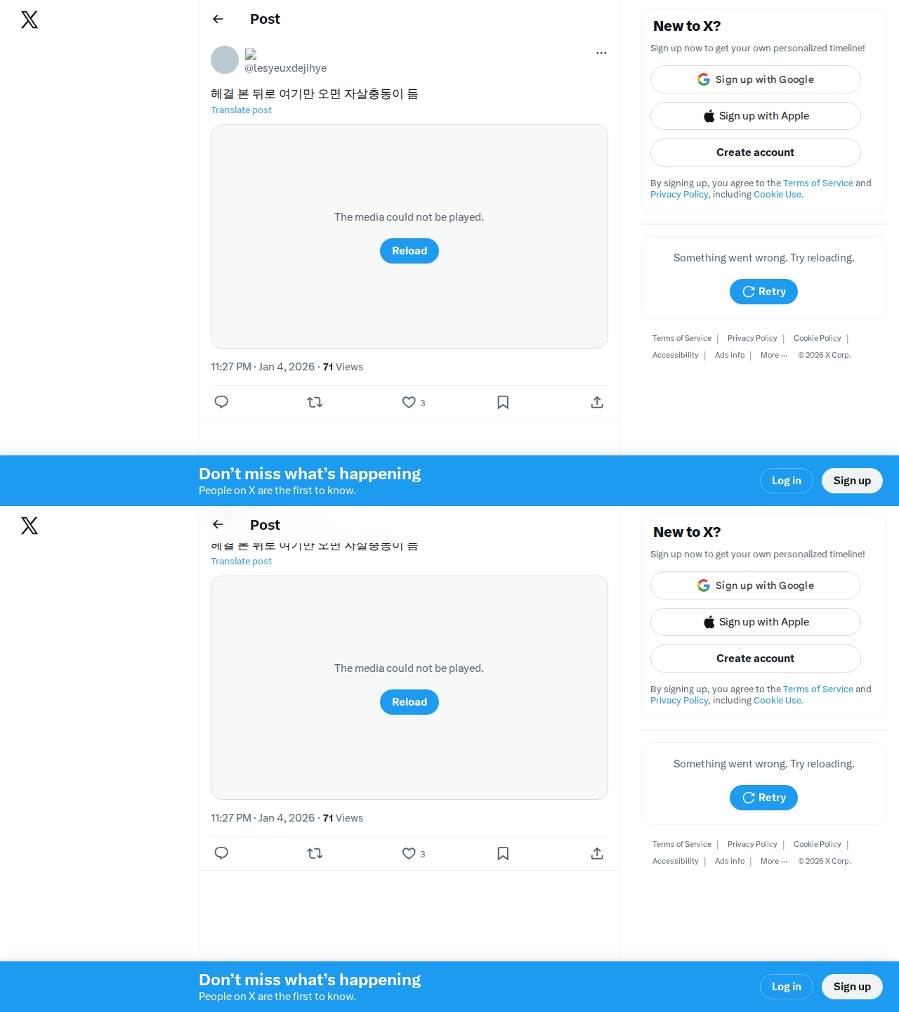Repost using the retweet arrows icon
The image size is (899, 1012).
click(315, 402)
